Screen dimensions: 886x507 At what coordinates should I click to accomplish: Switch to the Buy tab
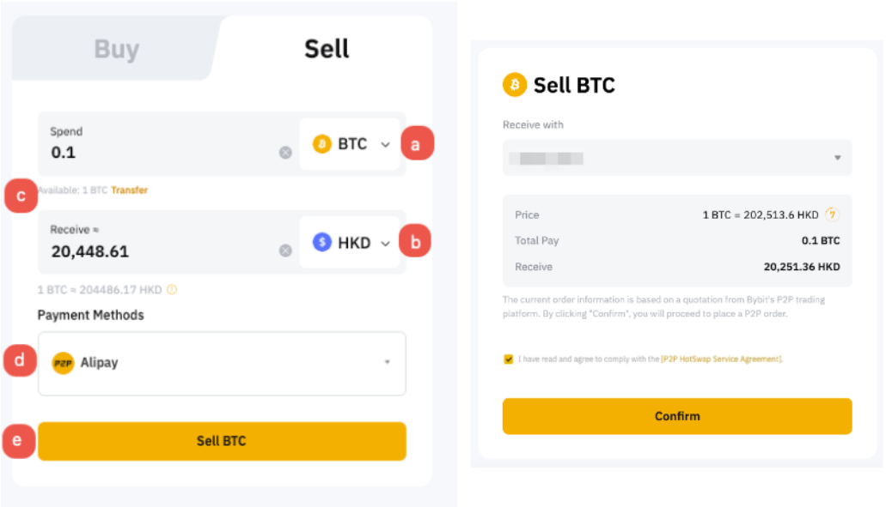pos(116,49)
